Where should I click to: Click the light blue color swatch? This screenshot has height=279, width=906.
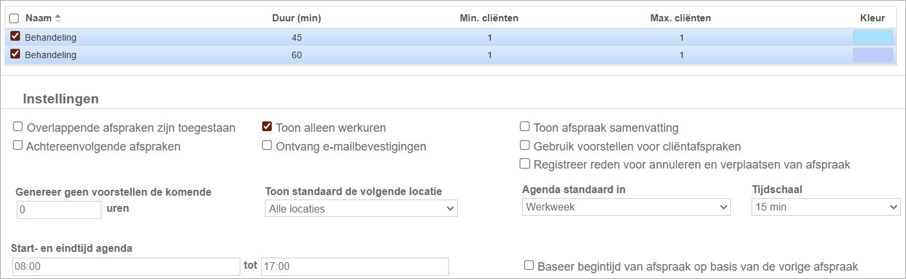coord(872,37)
